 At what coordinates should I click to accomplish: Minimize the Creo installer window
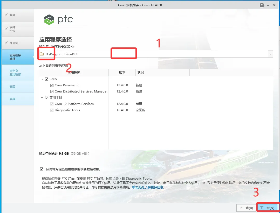click(268, 5)
